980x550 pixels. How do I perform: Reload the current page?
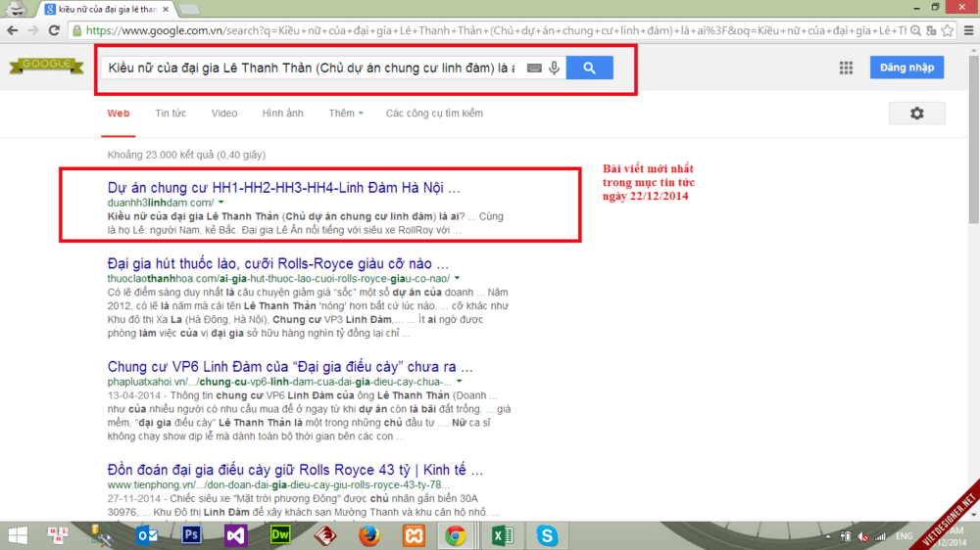pyautogui.click(x=54, y=30)
